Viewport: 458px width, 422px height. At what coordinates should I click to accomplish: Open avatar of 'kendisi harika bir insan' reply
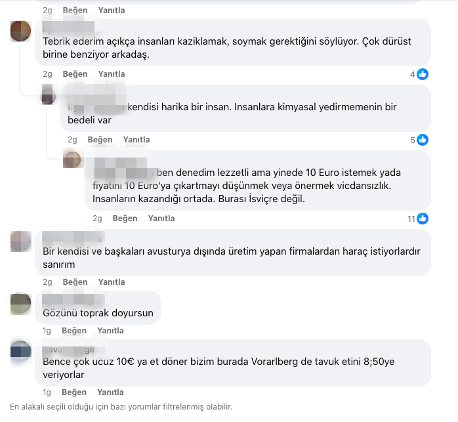tap(48, 95)
